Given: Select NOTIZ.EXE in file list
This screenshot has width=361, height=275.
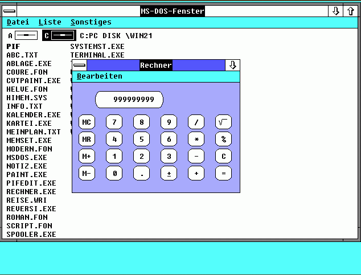Looking at the screenshot, I should coord(27,166).
